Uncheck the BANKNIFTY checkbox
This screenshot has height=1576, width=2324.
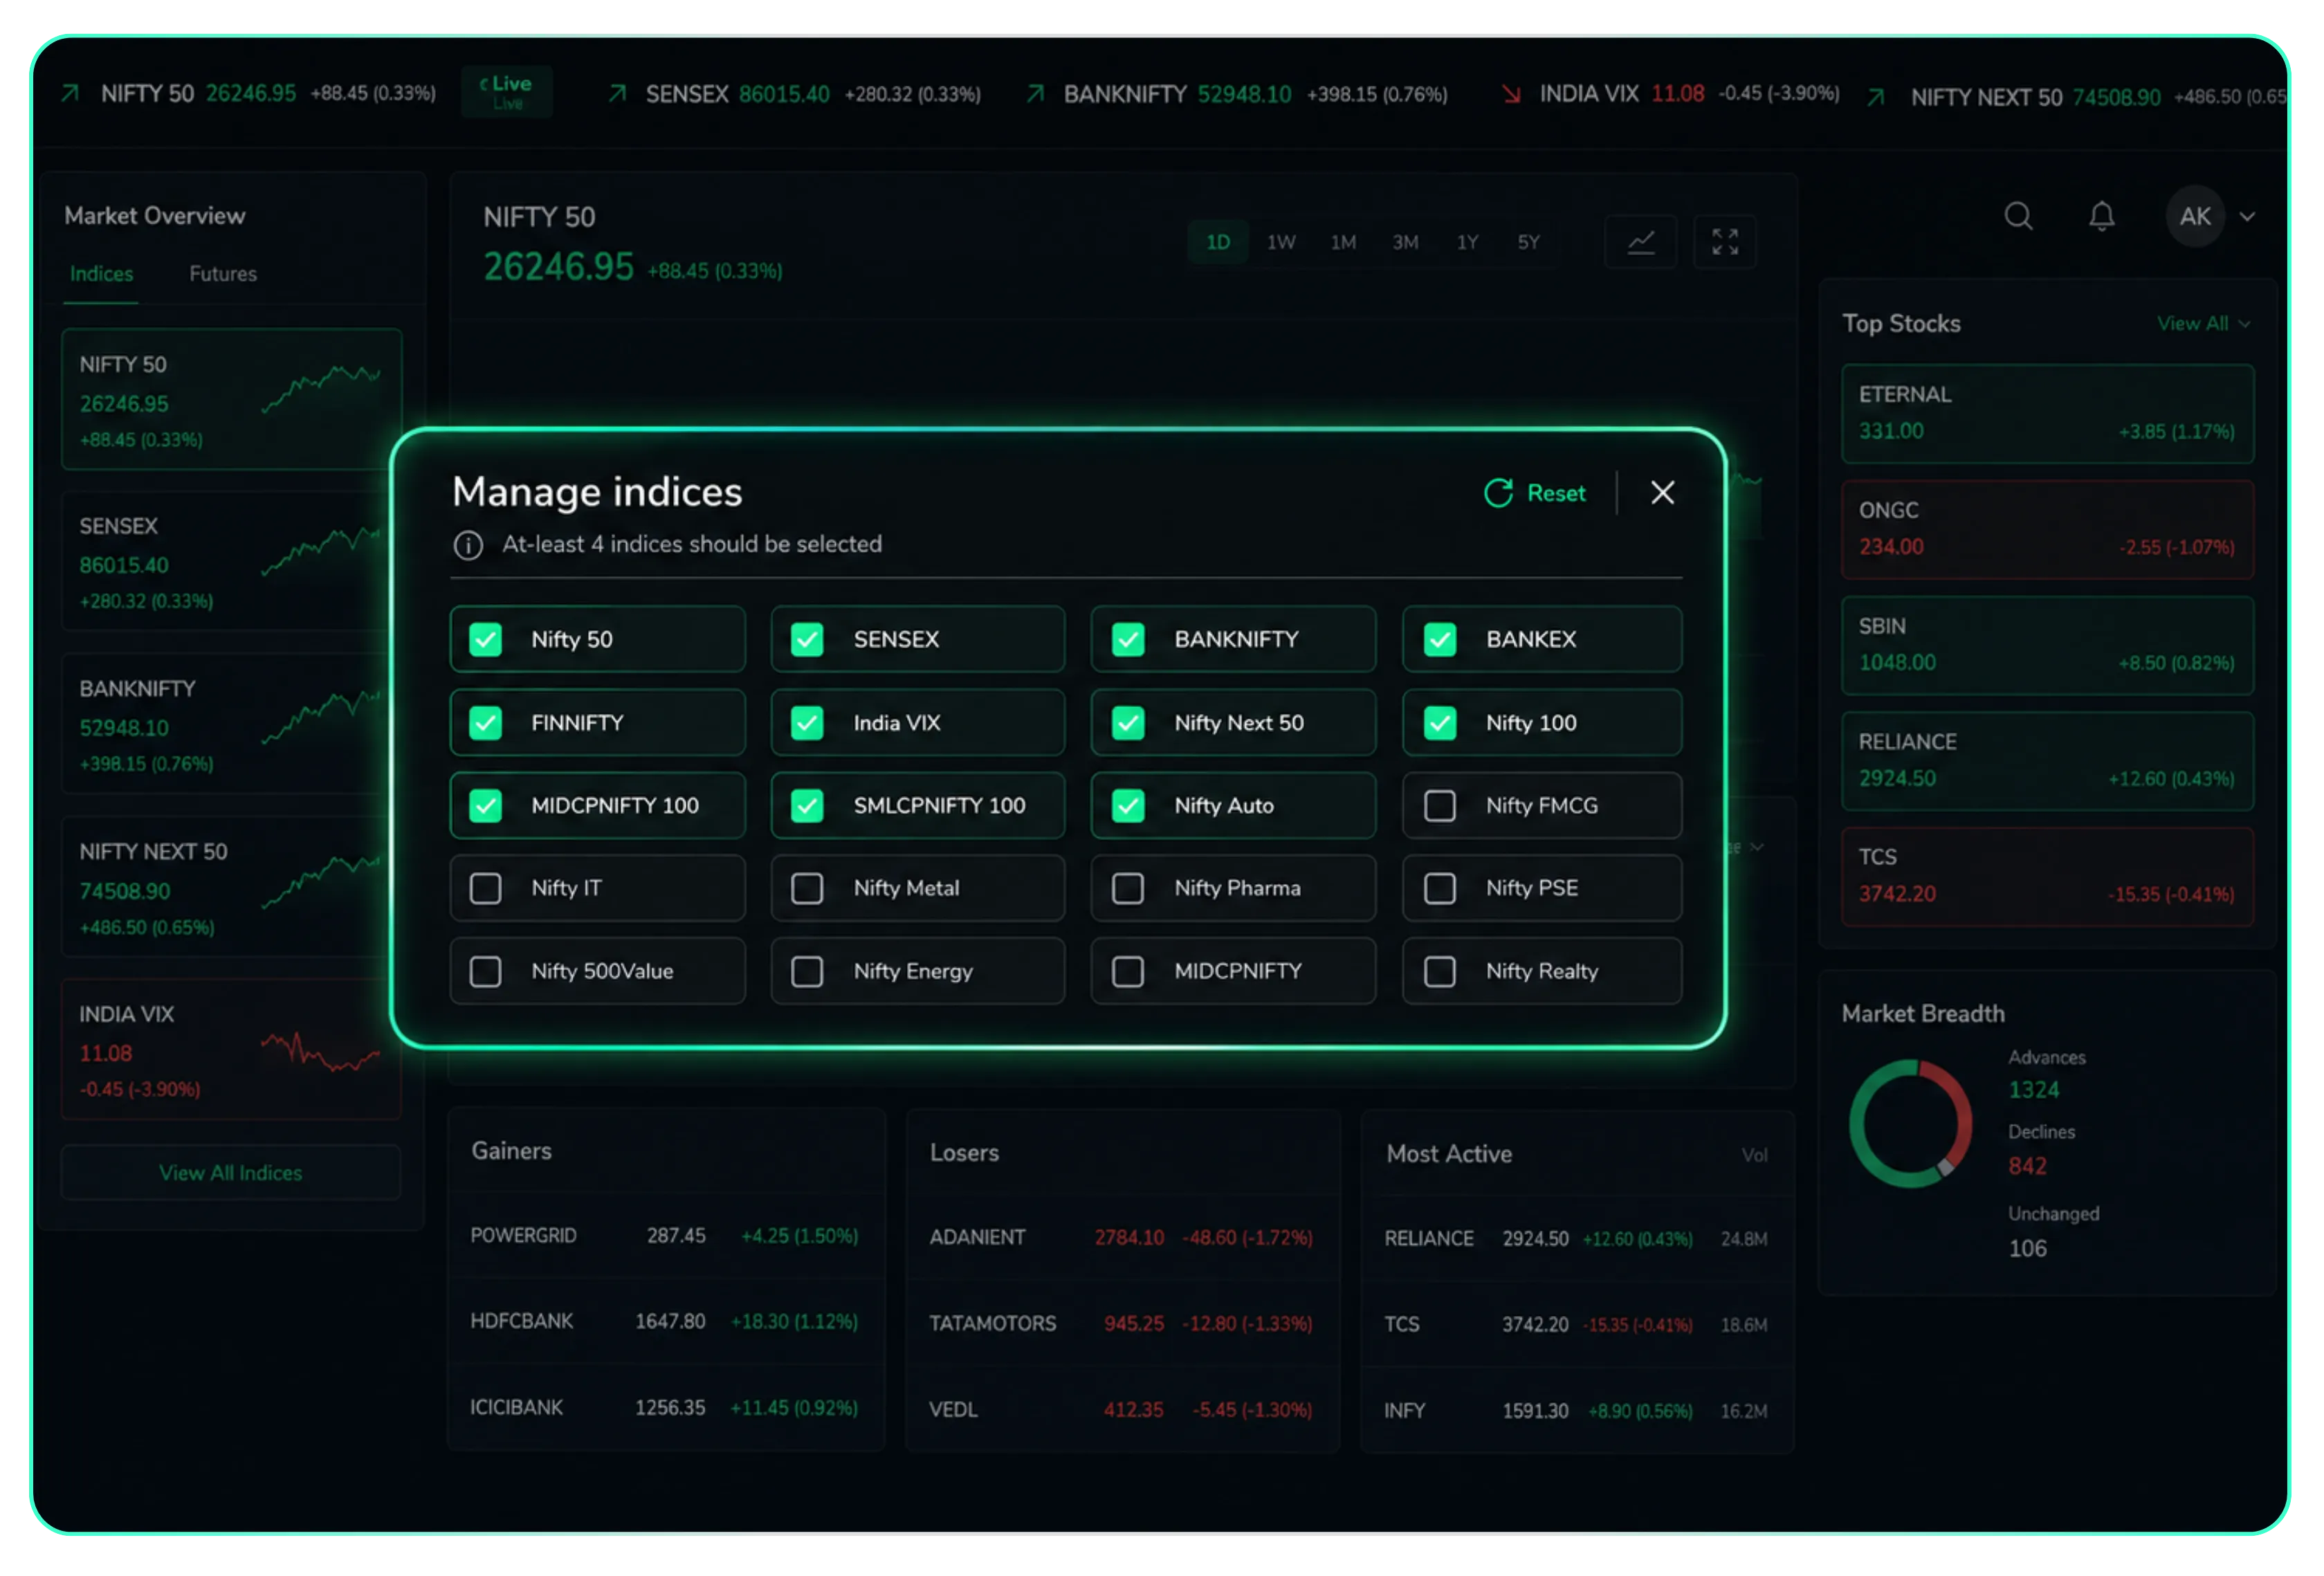[1128, 640]
